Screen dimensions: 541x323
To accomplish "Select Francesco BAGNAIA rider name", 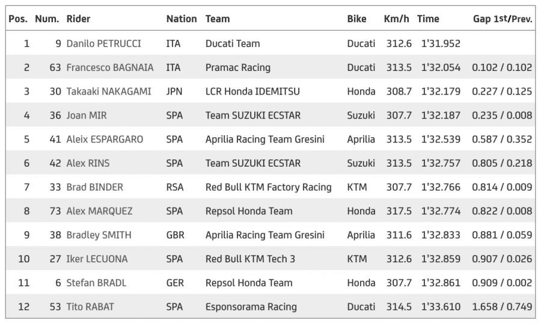I will point(109,67).
